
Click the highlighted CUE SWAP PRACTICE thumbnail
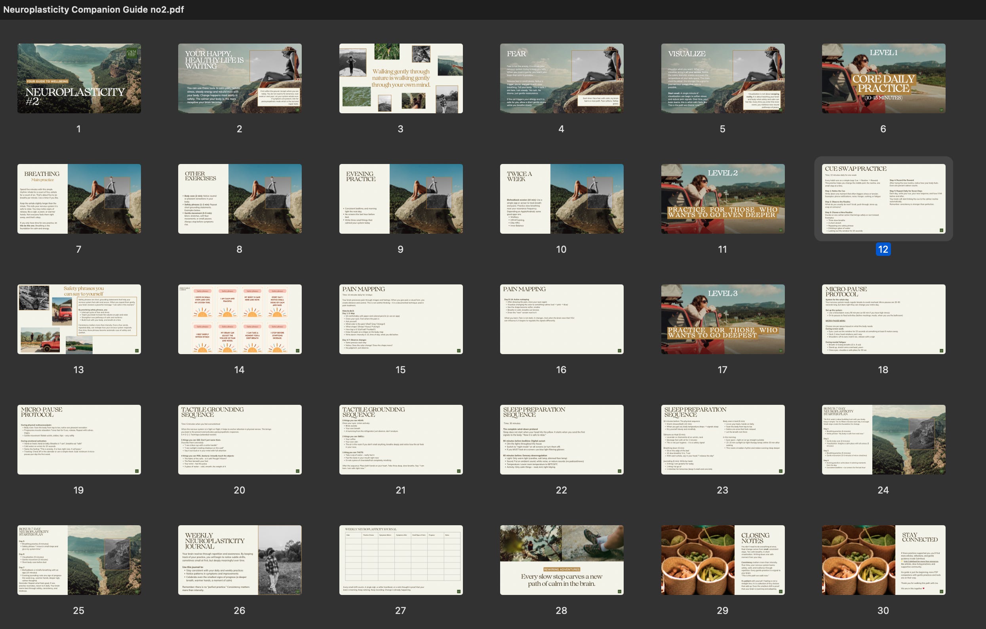(883, 198)
